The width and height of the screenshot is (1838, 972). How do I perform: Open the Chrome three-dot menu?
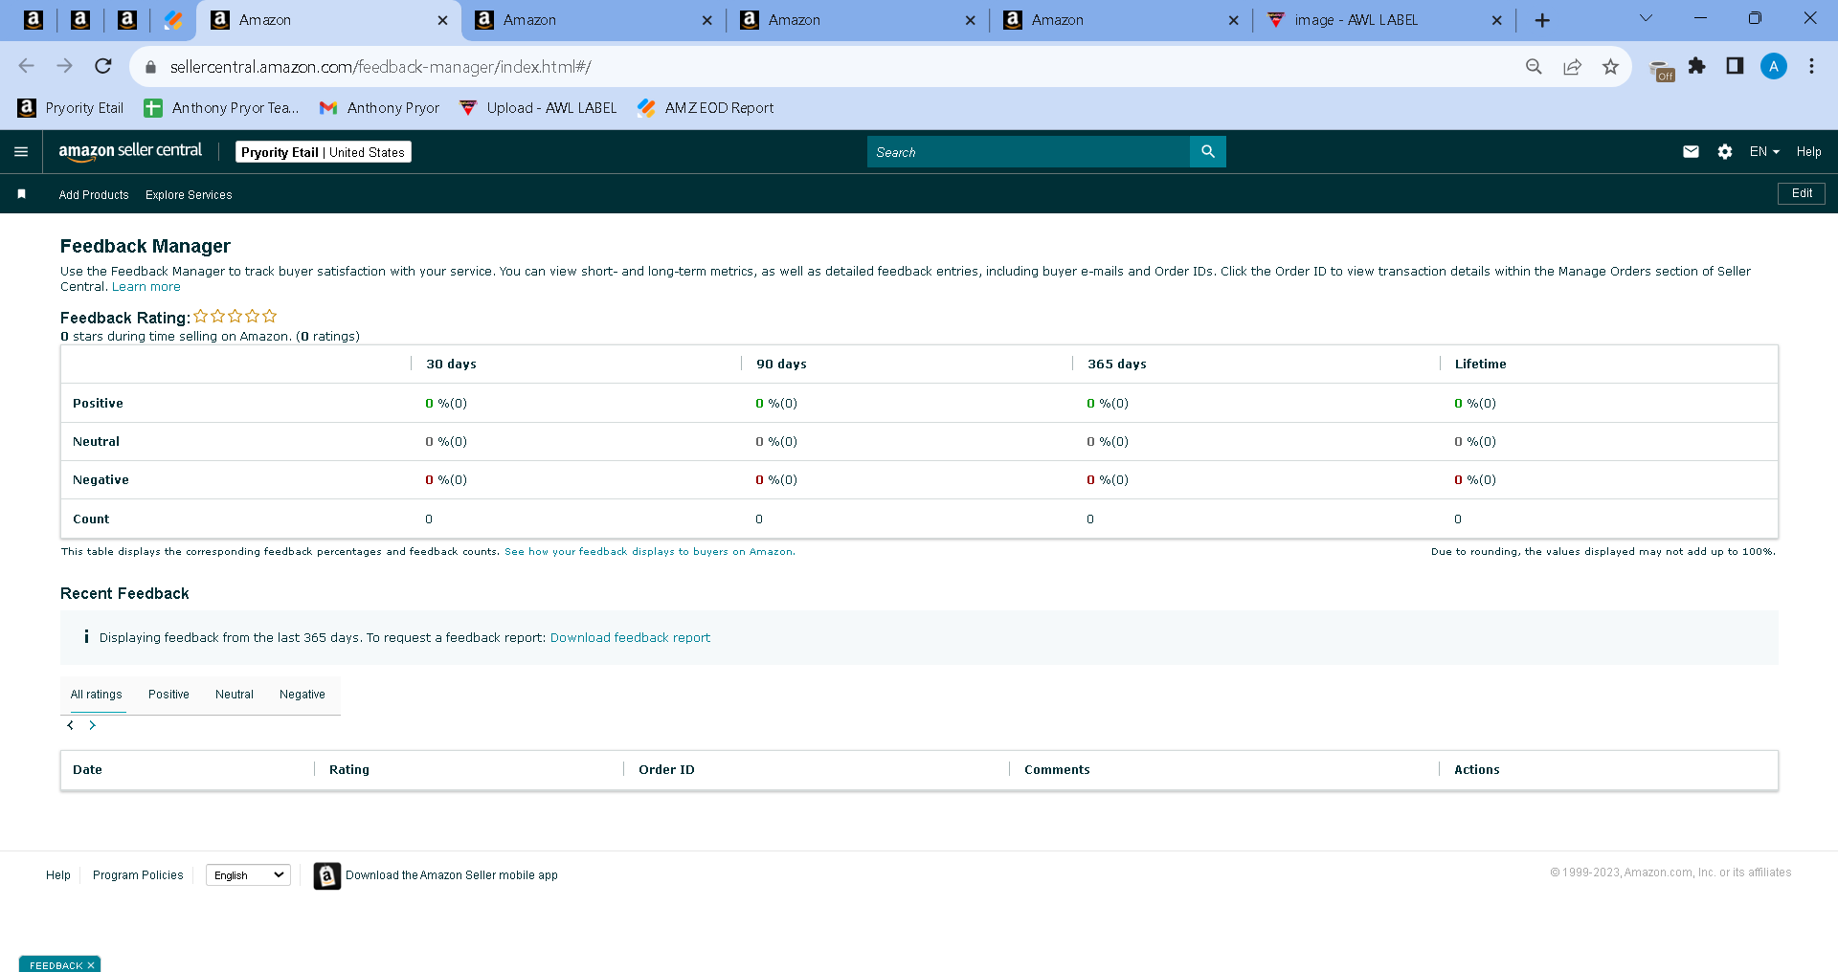(1811, 66)
